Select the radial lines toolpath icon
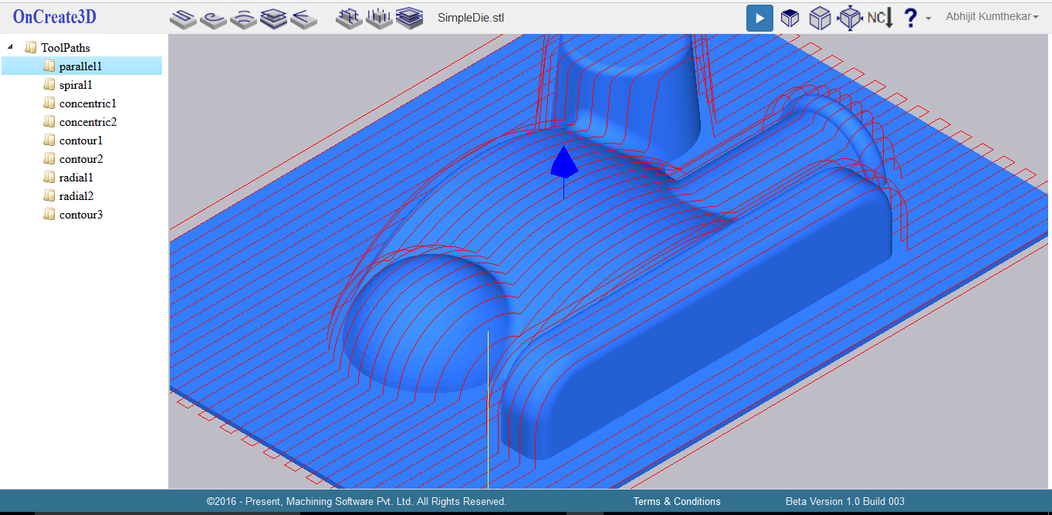The width and height of the screenshot is (1052, 515). [304, 18]
